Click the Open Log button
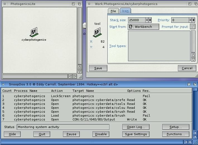198x145 pixels. tap(136, 127)
